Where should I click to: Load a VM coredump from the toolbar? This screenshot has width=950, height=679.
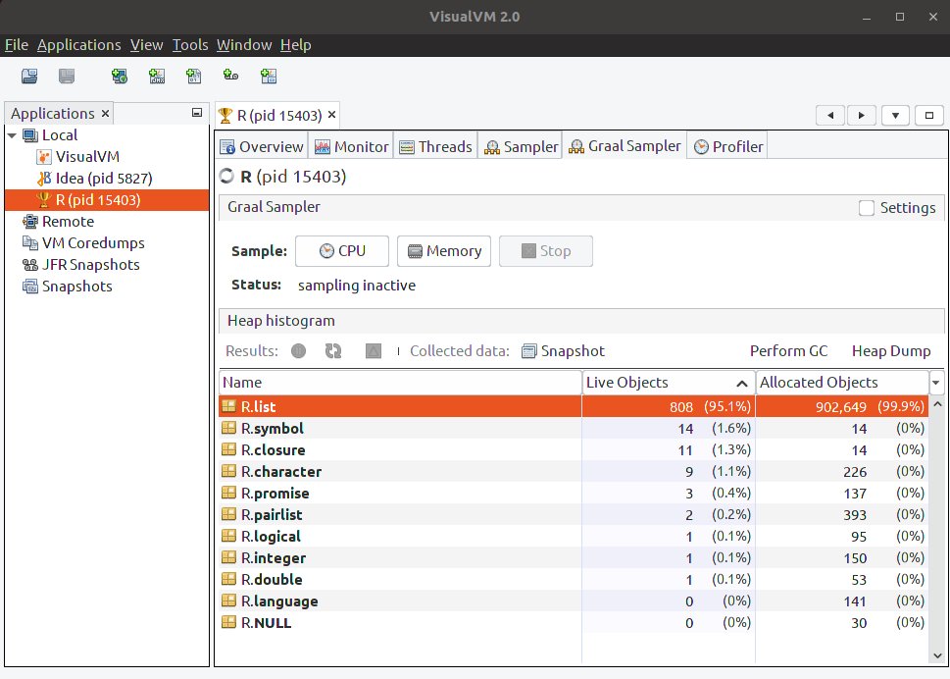pyautogui.click(x=194, y=76)
